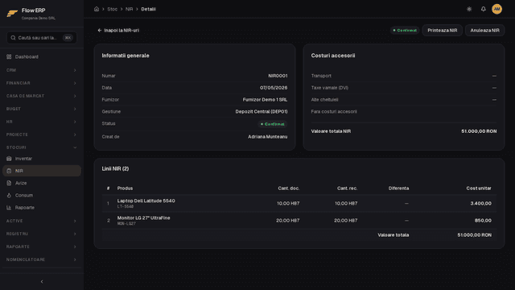Click the Inventar icon in sidebar

point(9,159)
